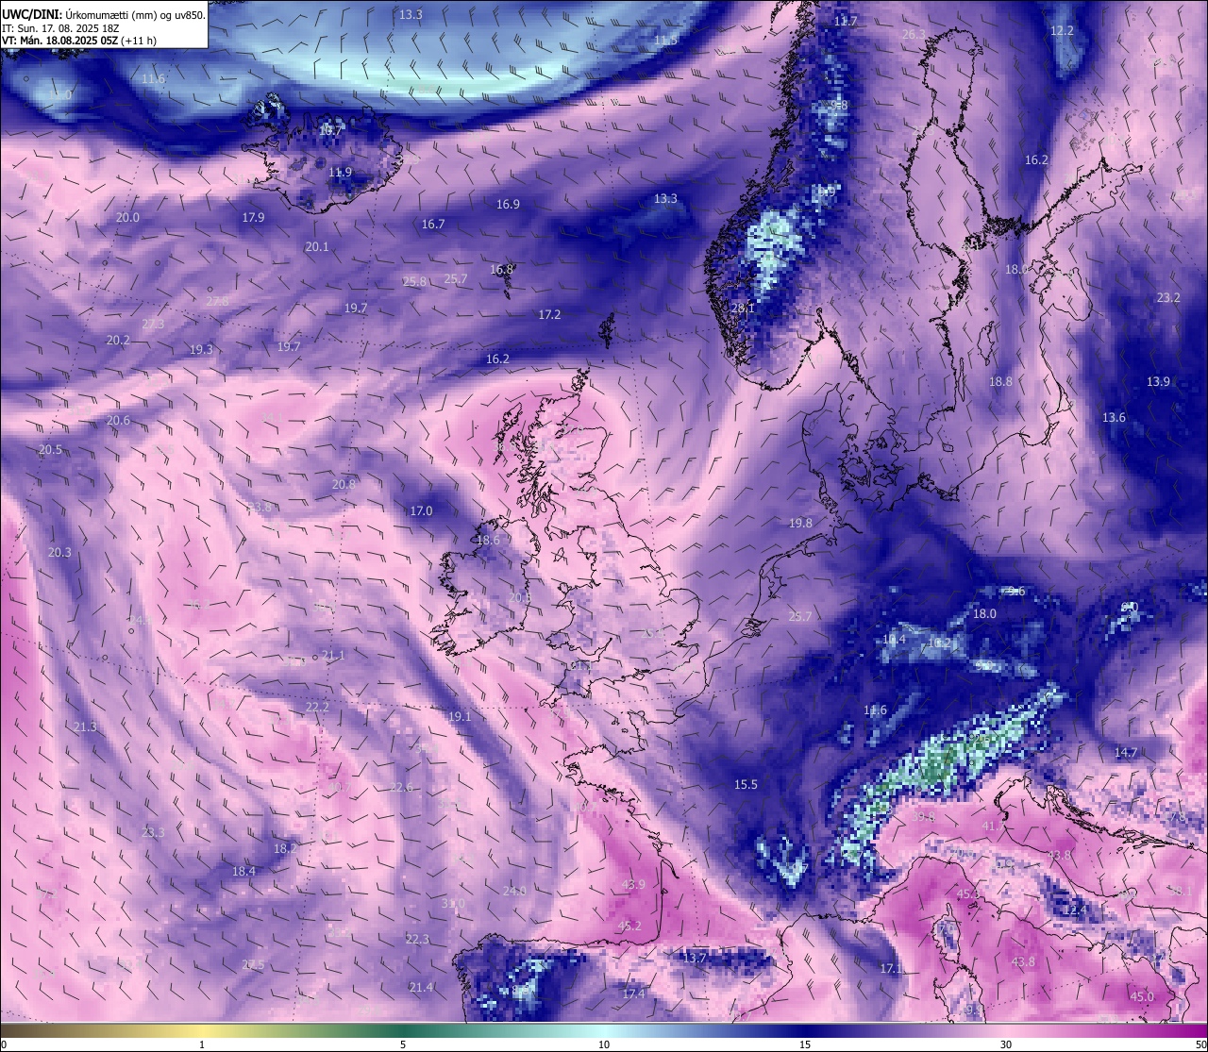Select the 18.2 map value

[x=285, y=848]
